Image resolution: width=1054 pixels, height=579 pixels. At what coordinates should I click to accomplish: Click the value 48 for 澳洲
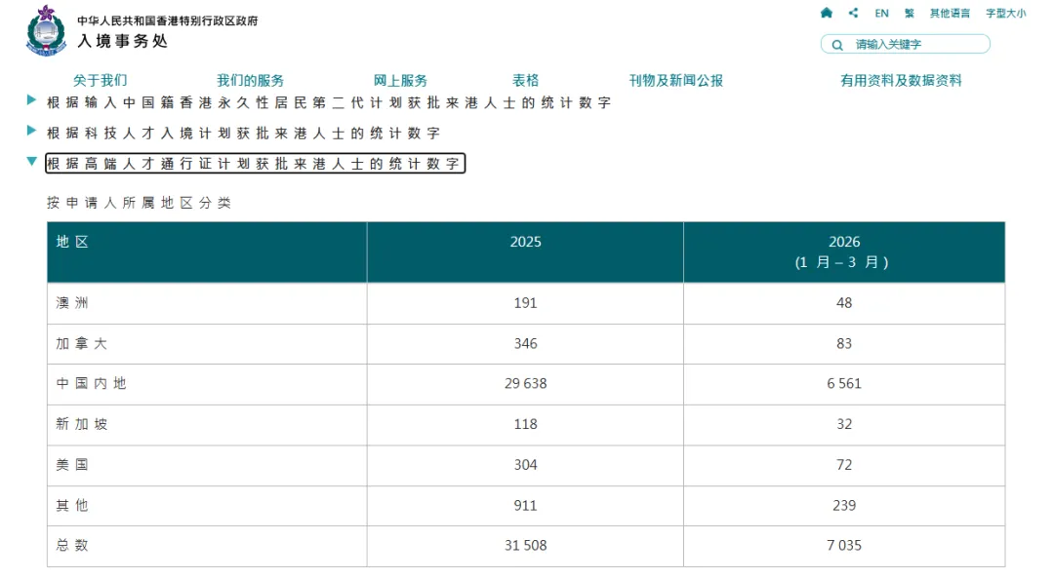pos(844,303)
